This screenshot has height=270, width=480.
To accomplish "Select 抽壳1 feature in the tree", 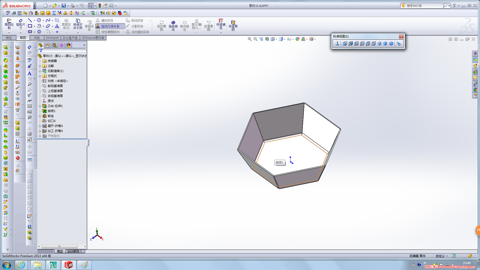I will pos(51,111).
